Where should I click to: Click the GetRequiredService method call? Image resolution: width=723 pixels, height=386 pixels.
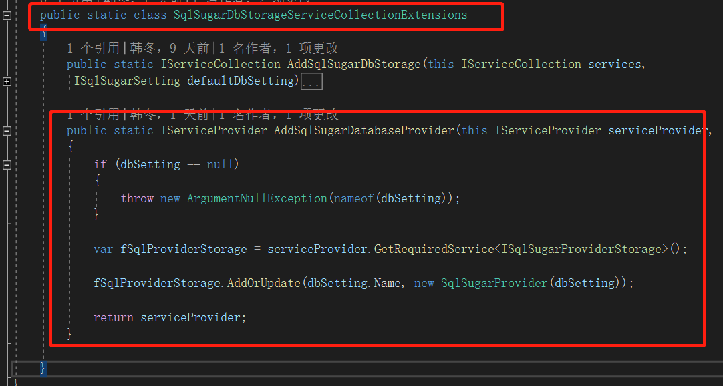coord(434,249)
